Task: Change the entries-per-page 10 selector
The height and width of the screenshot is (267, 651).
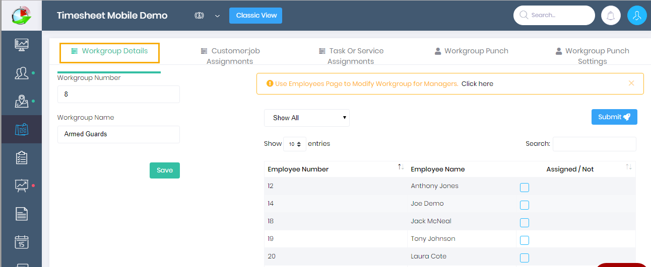Action: click(295, 144)
